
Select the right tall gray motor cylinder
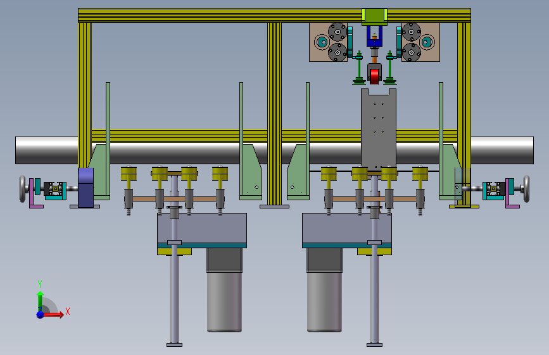[325, 302]
